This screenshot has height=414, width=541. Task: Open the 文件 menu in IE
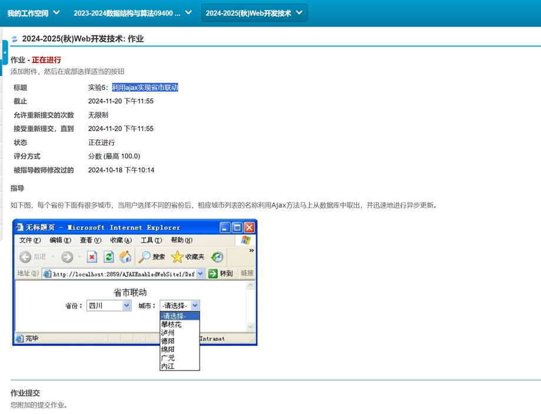pyautogui.click(x=30, y=240)
